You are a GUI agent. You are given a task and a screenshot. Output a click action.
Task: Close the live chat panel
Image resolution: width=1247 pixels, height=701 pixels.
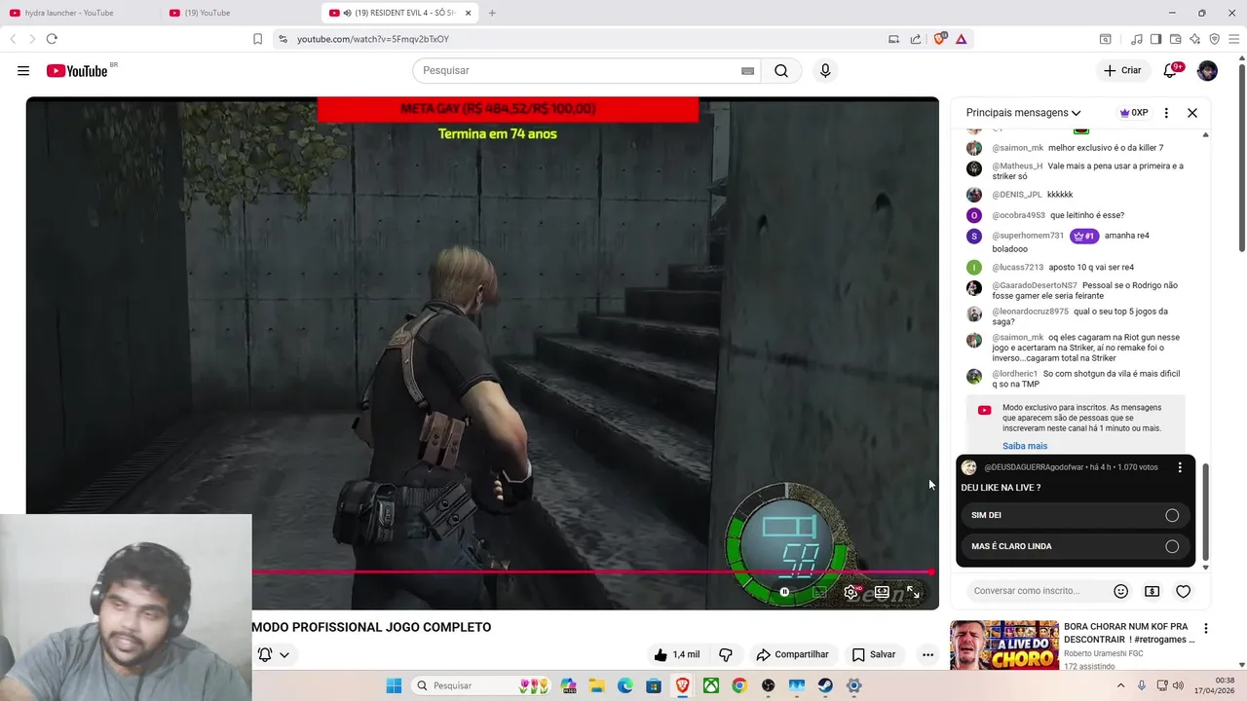click(x=1192, y=113)
